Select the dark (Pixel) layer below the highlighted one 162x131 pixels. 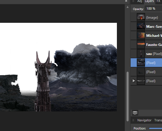[146, 72]
